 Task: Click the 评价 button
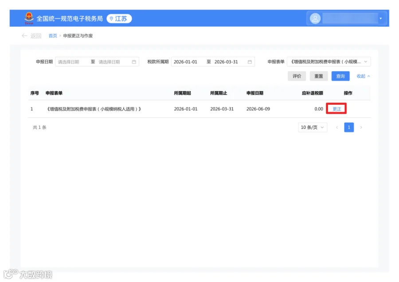coord(297,76)
